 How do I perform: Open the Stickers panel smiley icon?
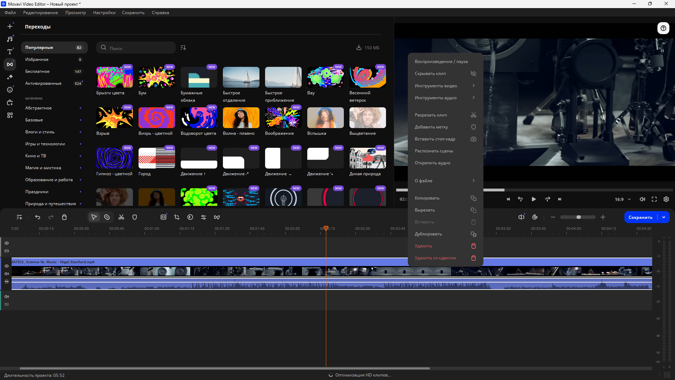10,90
